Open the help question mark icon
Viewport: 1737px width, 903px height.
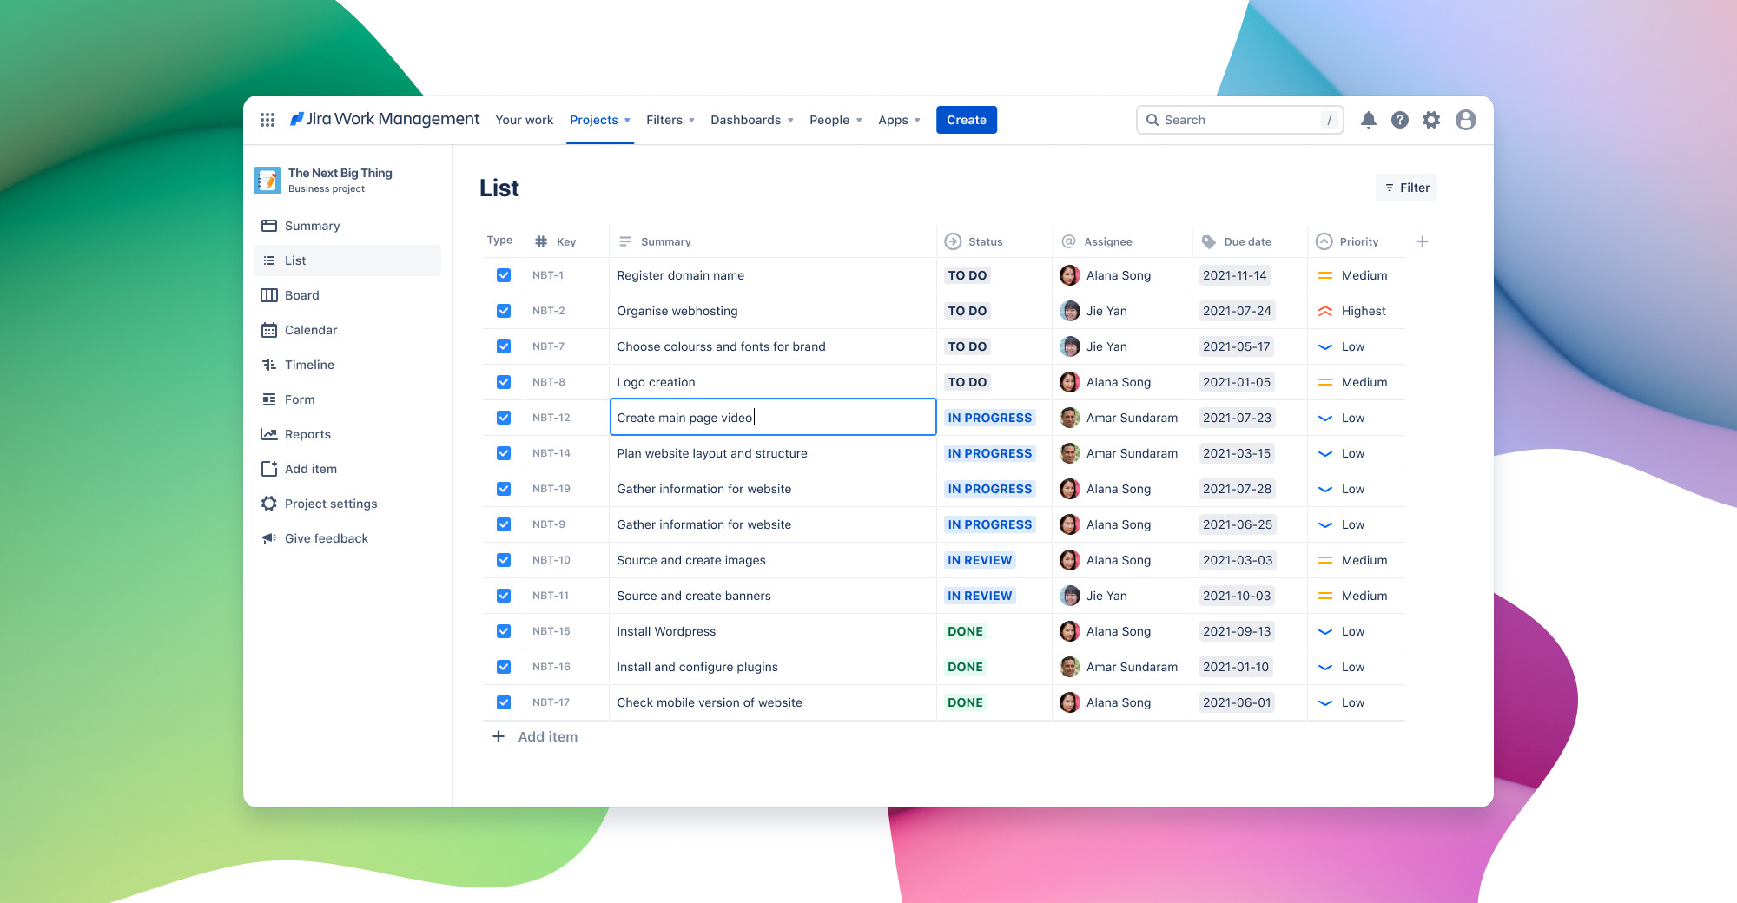[x=1400, y=120]
